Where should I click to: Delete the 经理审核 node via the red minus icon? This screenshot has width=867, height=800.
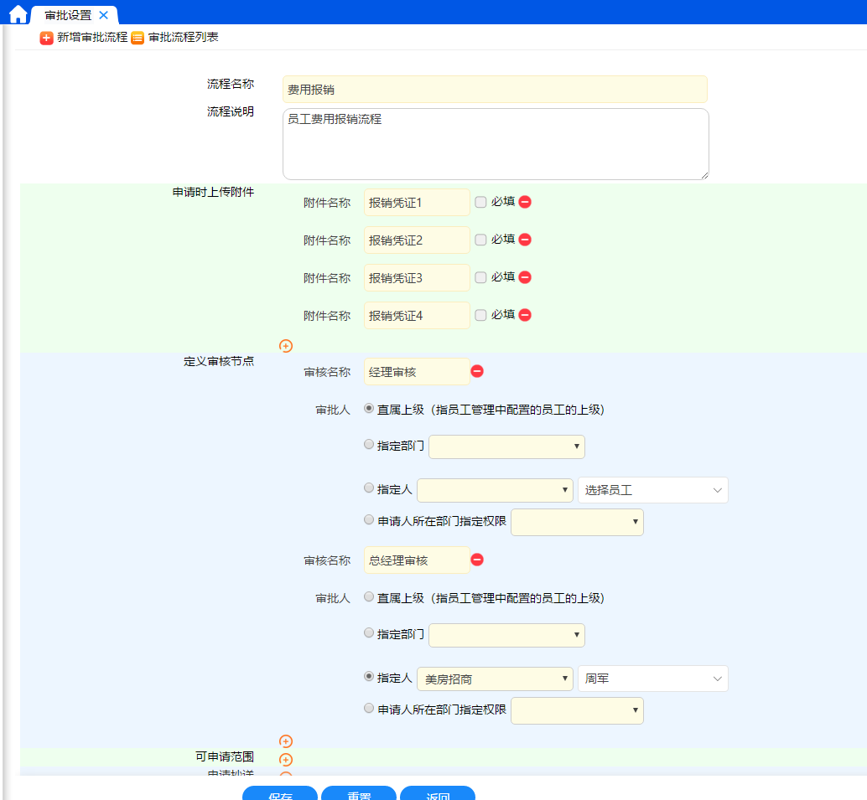(477, 371)
